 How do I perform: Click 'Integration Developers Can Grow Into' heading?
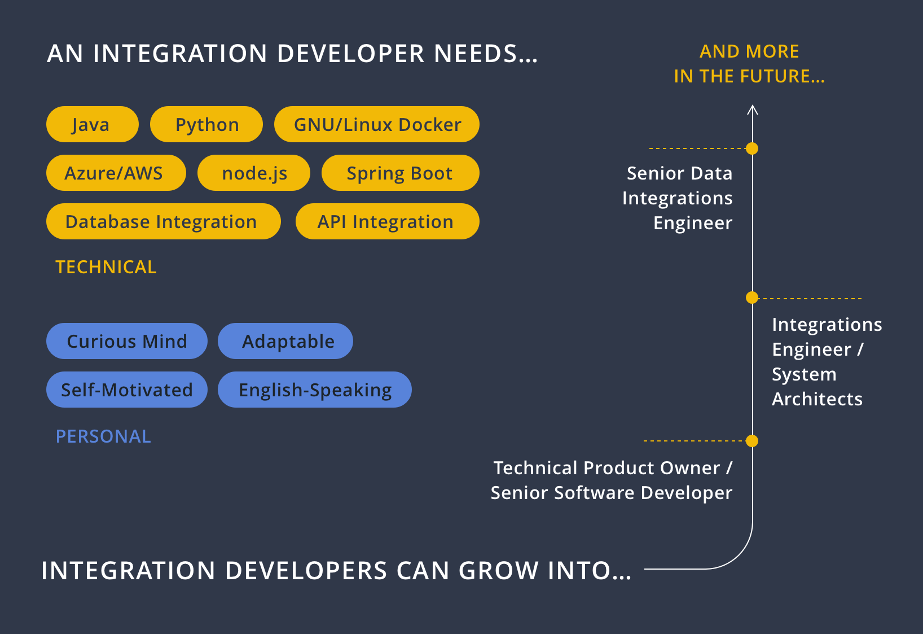coord(336,571)
